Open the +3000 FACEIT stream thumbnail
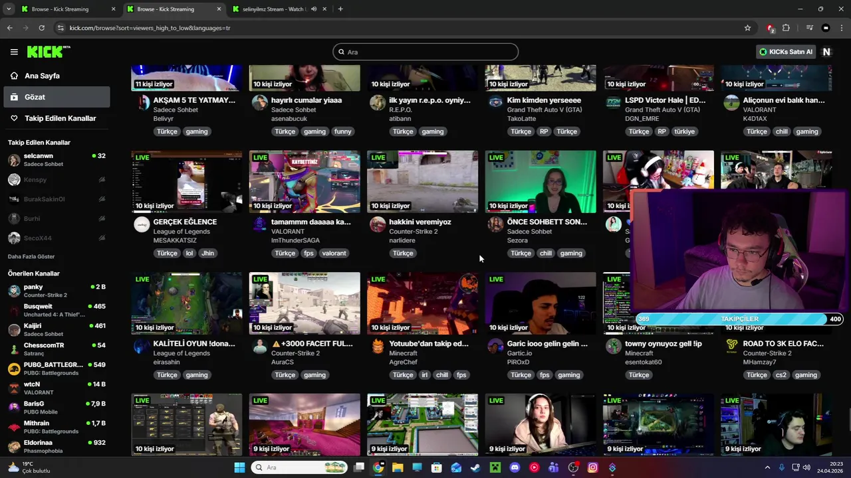851x478 pixels. (x=304, y=303)
